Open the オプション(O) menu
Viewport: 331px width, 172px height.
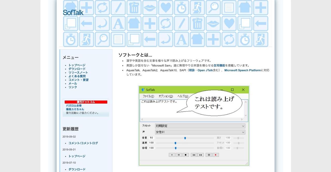point(166,96)
